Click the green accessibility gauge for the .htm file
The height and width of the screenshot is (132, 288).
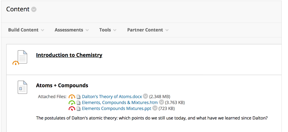pyautogui.click(x=72, y=103)
